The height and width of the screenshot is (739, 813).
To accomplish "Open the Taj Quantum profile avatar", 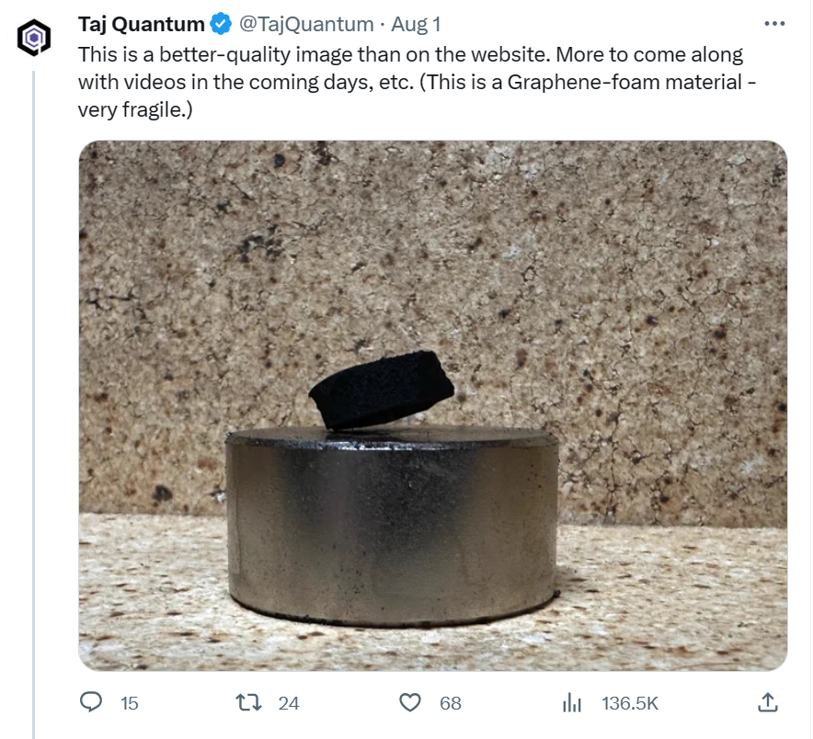I will (34, 38).
